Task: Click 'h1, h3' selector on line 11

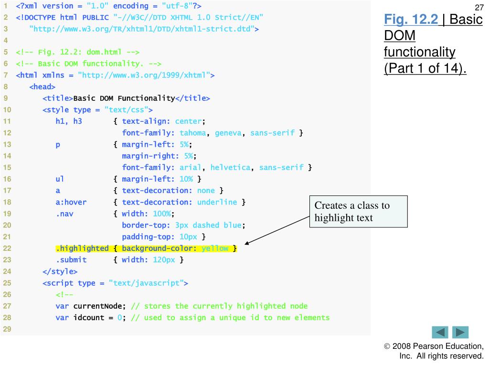Action: point(69,121)
